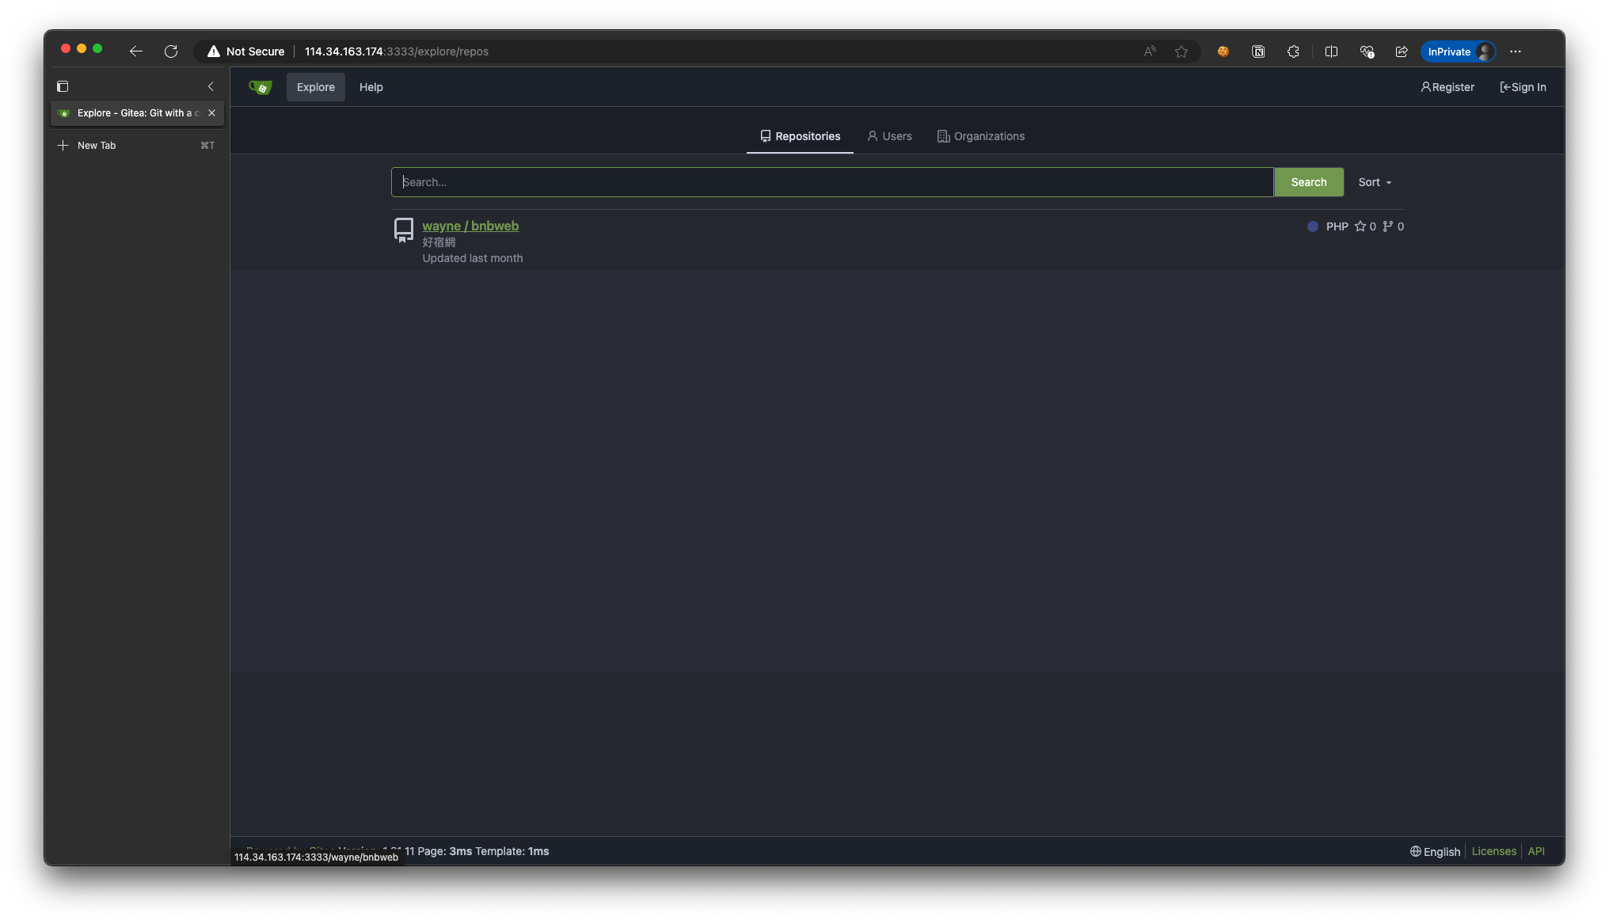The image size is (1609, 924).
Task: Toggle the vertical tabs pane icon
Action: 63,86
